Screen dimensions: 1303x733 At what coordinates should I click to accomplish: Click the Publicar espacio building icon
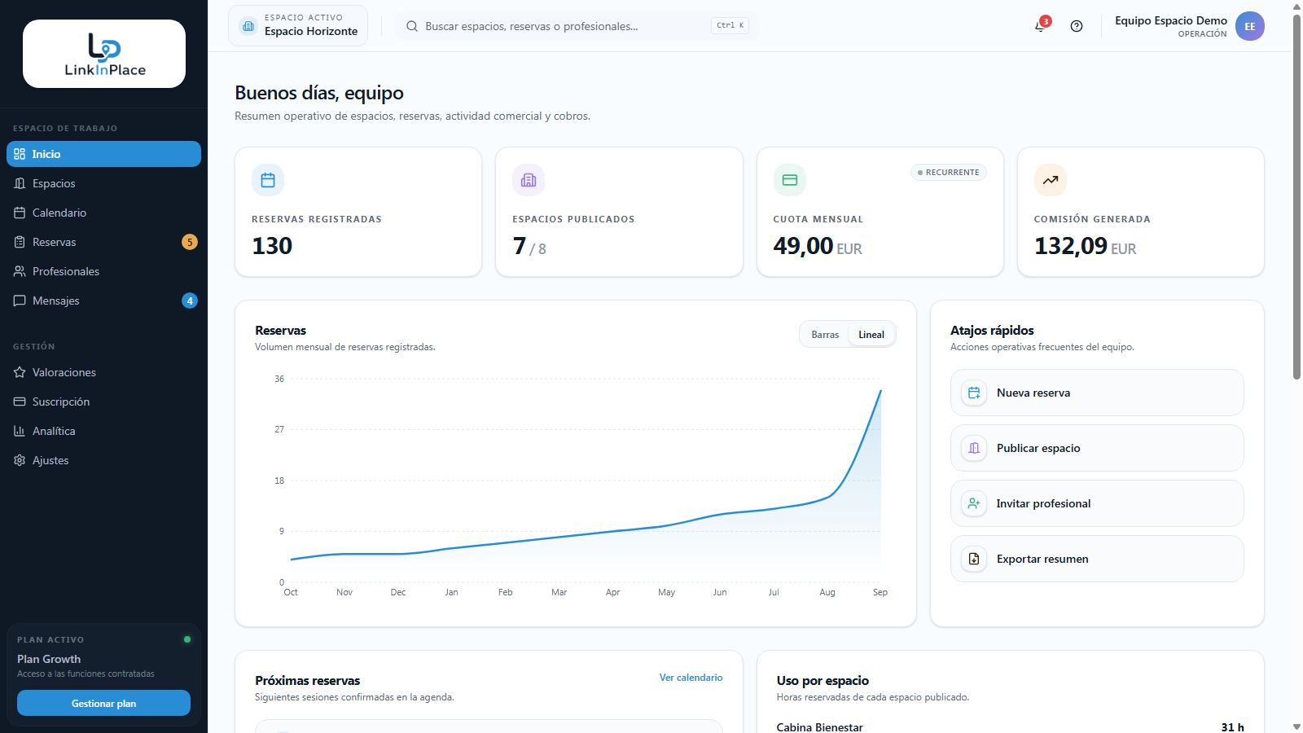(974, 448)
